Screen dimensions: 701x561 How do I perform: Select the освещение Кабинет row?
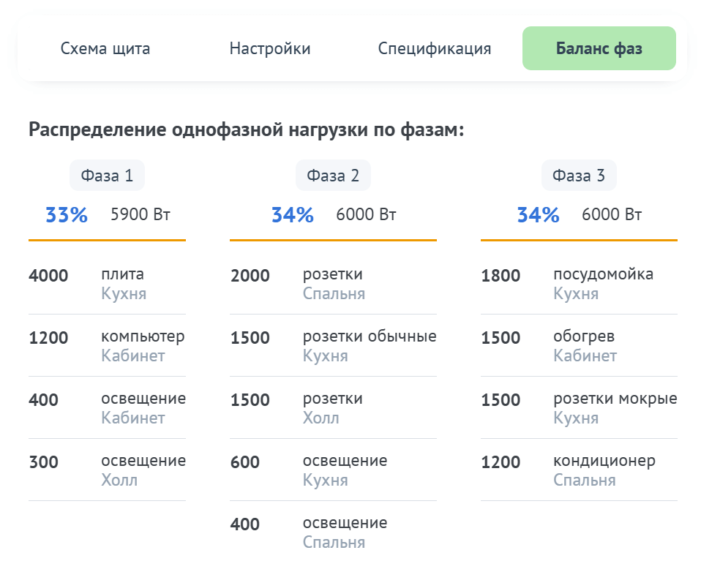click(x=107, y=407)
